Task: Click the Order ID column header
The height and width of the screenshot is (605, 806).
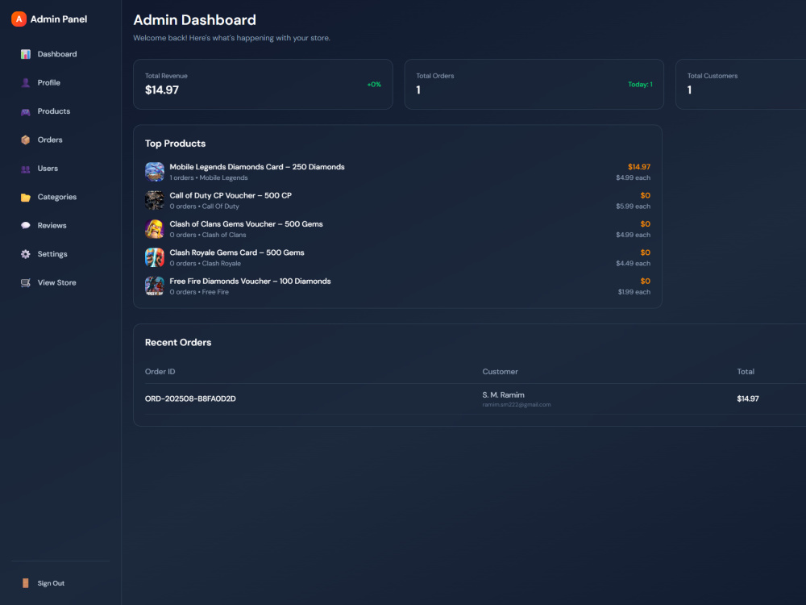Action: 160,371
